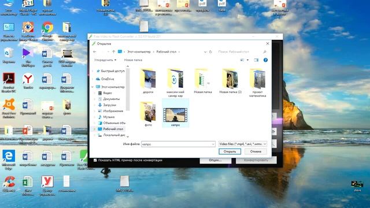Collapse the Этот компьютер tree node

pyautogui.click(x=92, y=87)
